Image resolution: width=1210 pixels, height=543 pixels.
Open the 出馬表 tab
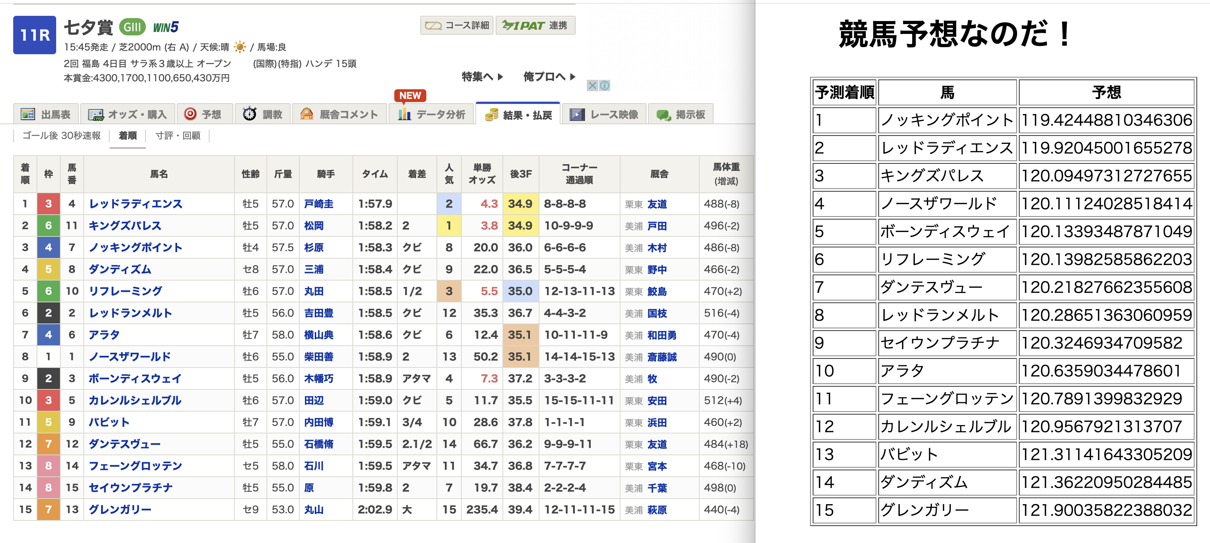(46, 114)
